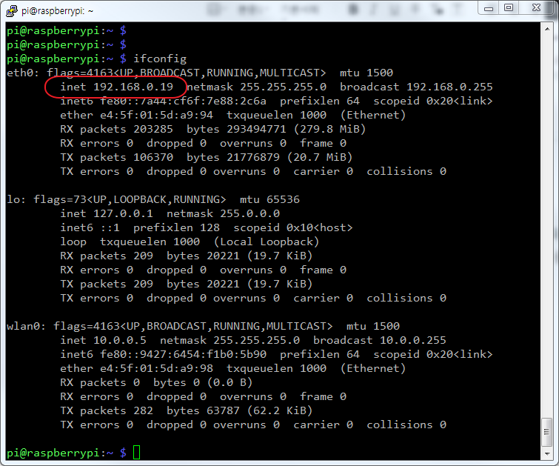Click 'prefixlen 128' text
This screenshot has width=559, height=466.
176,227
